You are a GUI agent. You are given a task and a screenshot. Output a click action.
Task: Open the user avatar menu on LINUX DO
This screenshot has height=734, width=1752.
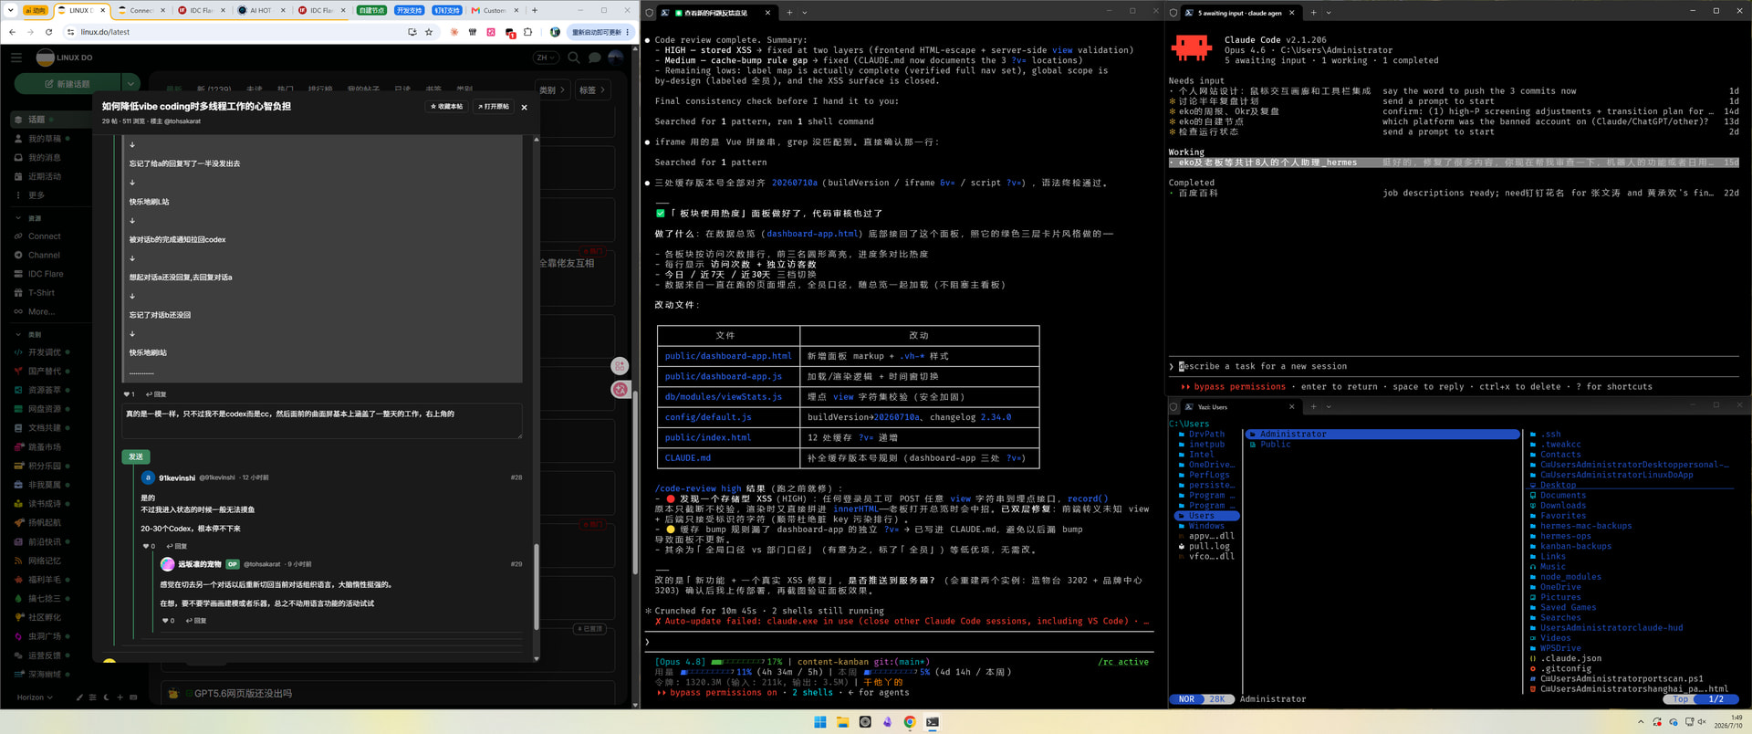(616, 58)
